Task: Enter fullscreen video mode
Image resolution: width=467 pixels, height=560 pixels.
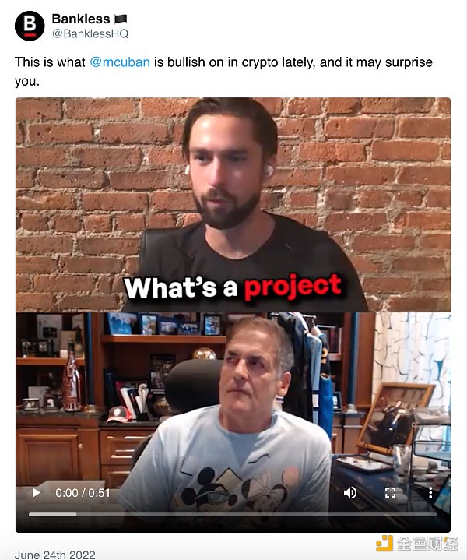Action: coord(390,493)
